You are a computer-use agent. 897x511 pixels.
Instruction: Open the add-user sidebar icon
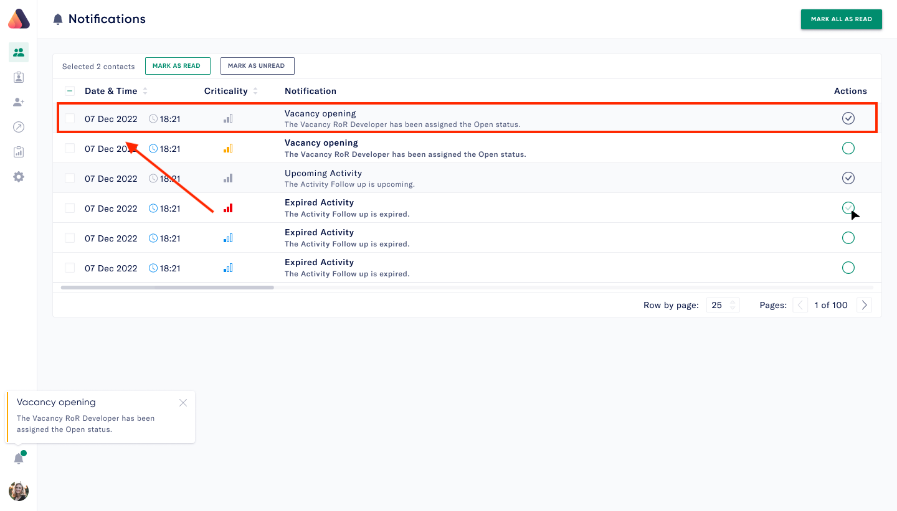point(19,103)
